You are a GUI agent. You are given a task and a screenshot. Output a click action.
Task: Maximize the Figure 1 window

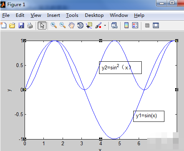pos(172,3)
